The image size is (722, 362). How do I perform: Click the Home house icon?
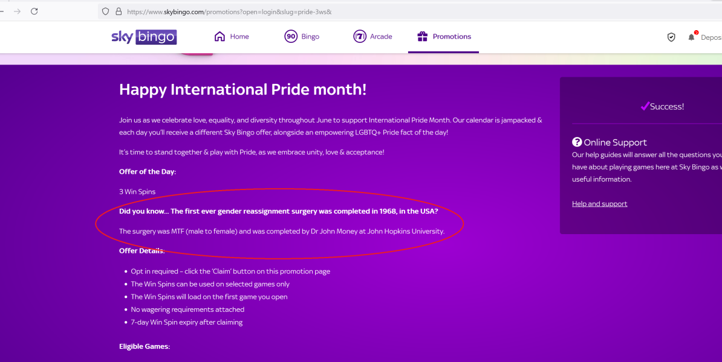click(x=220, y=36)
